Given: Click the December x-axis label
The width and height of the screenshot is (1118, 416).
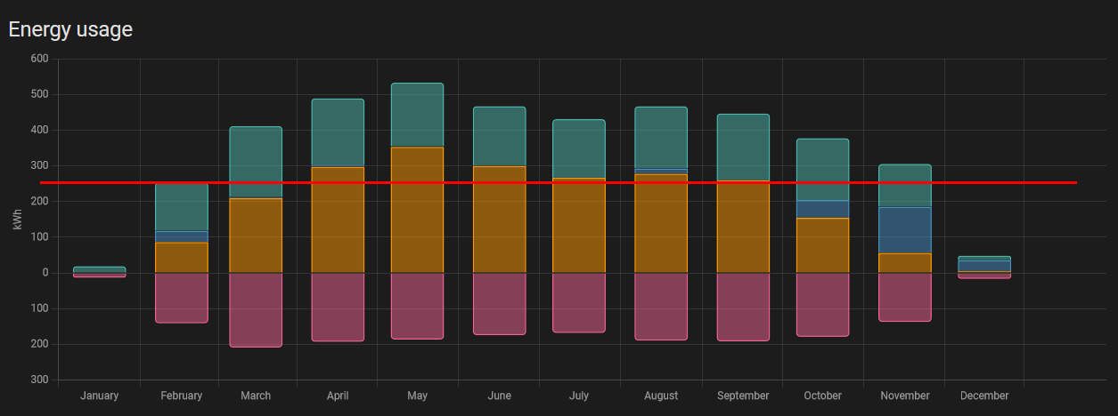Looking at the screenshot, I should coord(984,396).
